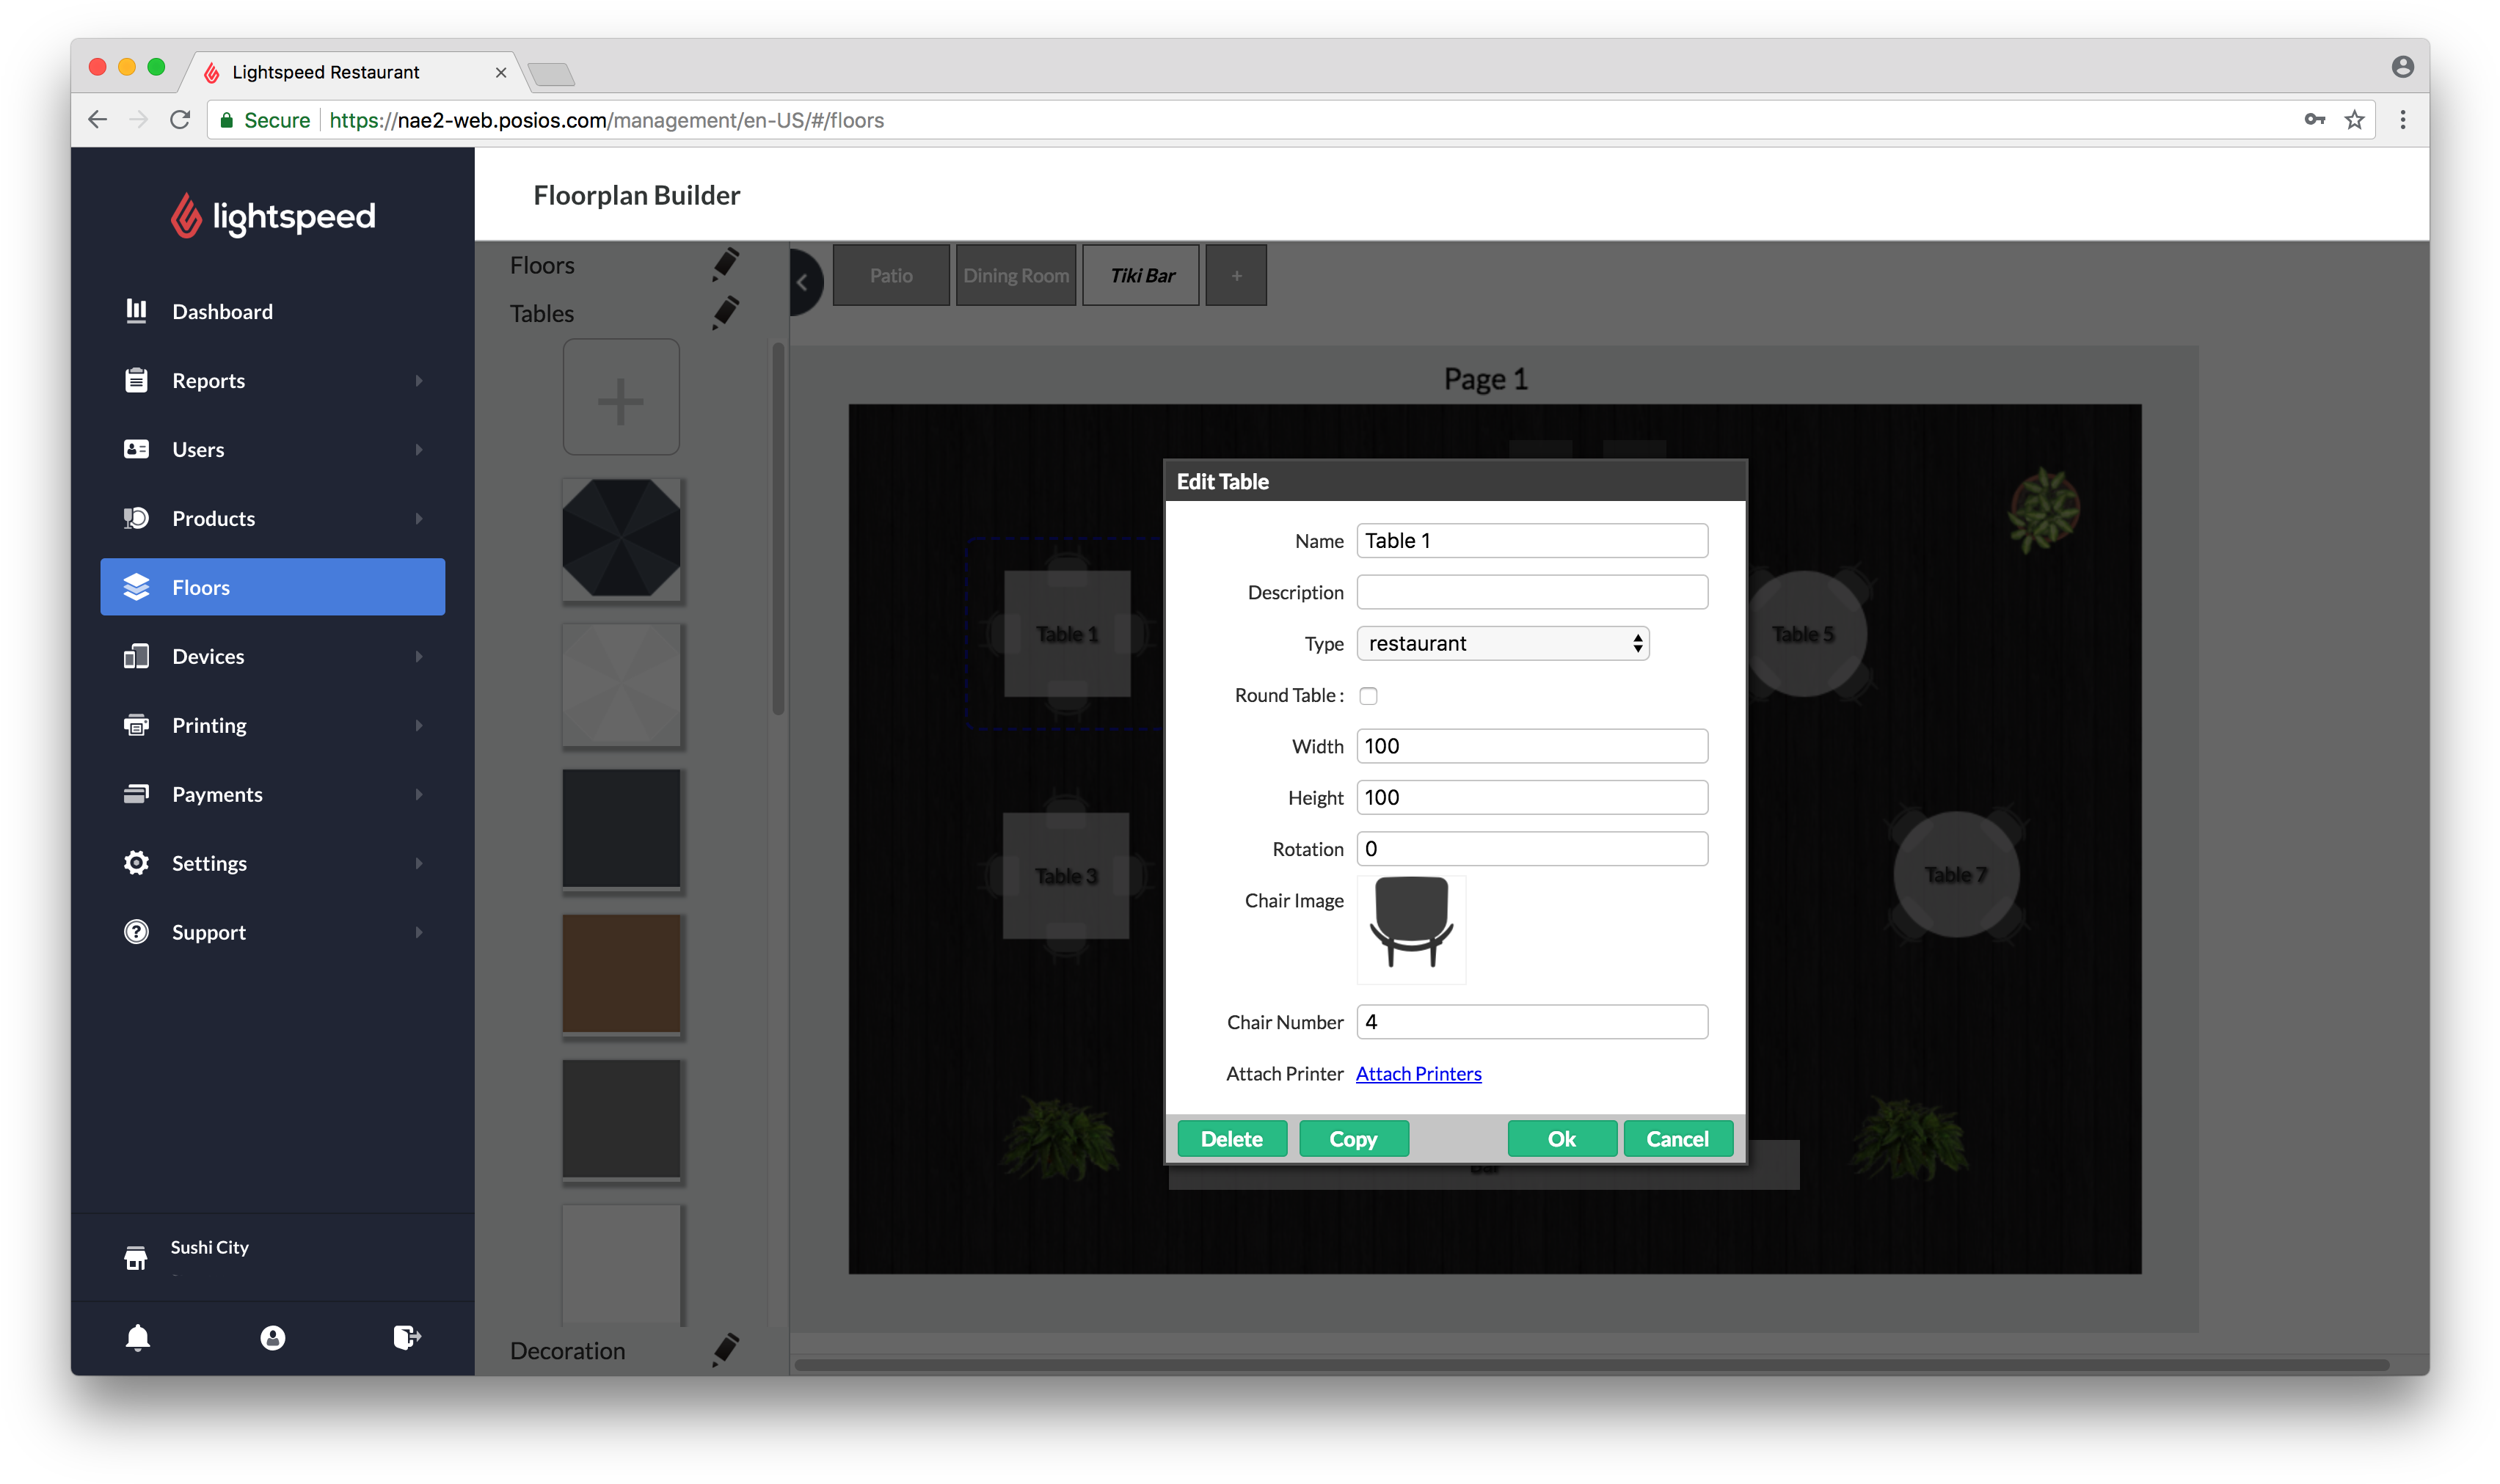Click the Decoration edit pencil icon
This screenshot has width=2500, height=1484.
pos(726,1350)
